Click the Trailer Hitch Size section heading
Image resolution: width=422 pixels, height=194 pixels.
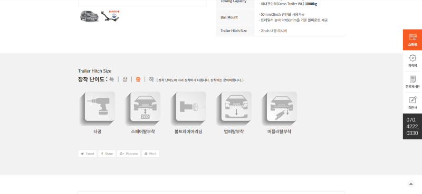pyautogui.click(x=94, y=71)
